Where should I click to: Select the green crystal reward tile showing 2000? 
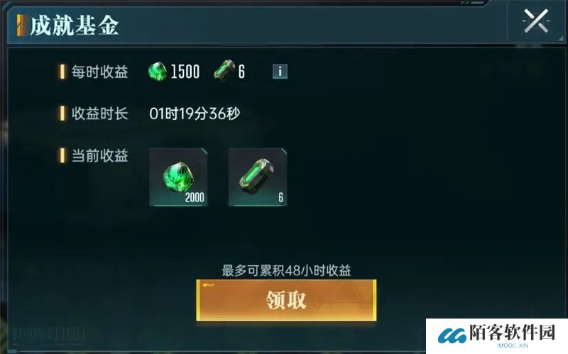[179, 177]
